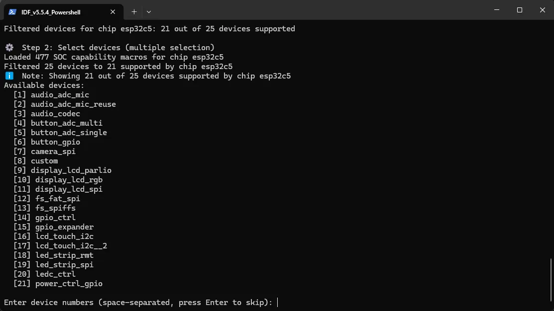Click the button_gpio entry text
Viewport: 554px width, 311px height.
tap(55, 142)
